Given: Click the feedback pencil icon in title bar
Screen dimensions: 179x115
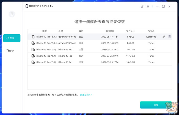Looking at the screenshot, I should 142,6.
